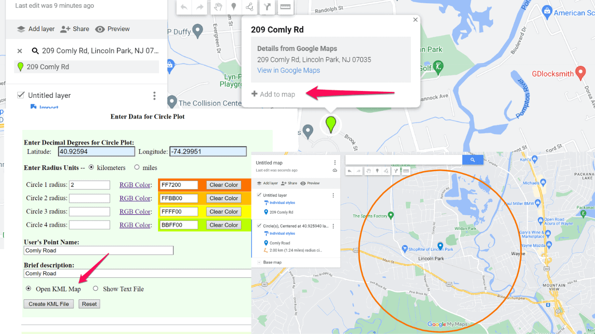Select the hand pan tool
The width and height of the screenshot is (595, 334).
coord(217,7)
